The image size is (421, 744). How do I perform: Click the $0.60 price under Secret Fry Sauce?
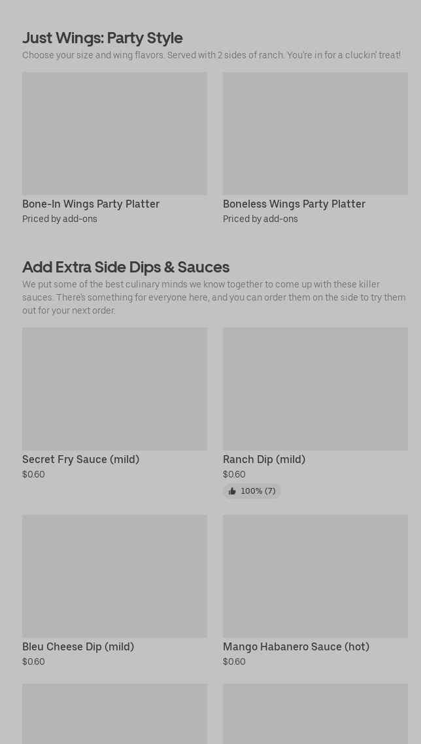(x=33, y=475)
